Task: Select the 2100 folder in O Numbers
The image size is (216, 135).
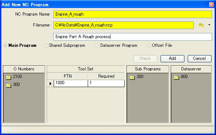Action: (x=14, y=77)
